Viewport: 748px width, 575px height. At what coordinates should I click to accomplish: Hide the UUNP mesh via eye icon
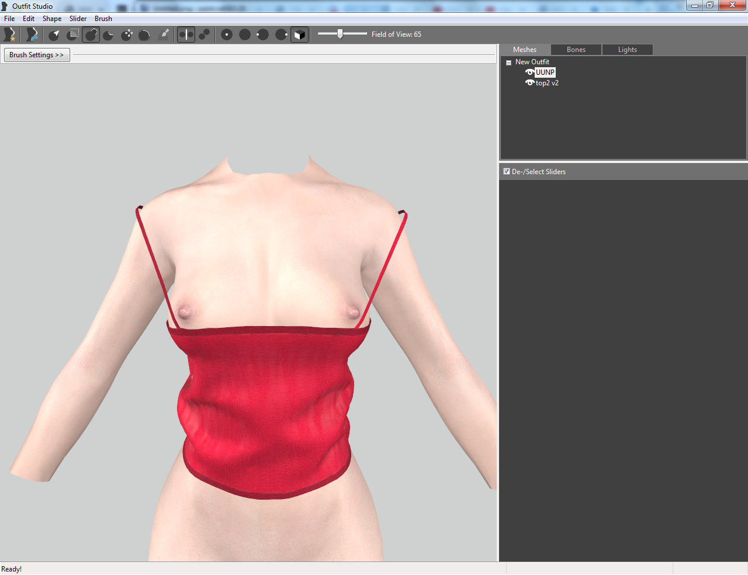(529, 72)
